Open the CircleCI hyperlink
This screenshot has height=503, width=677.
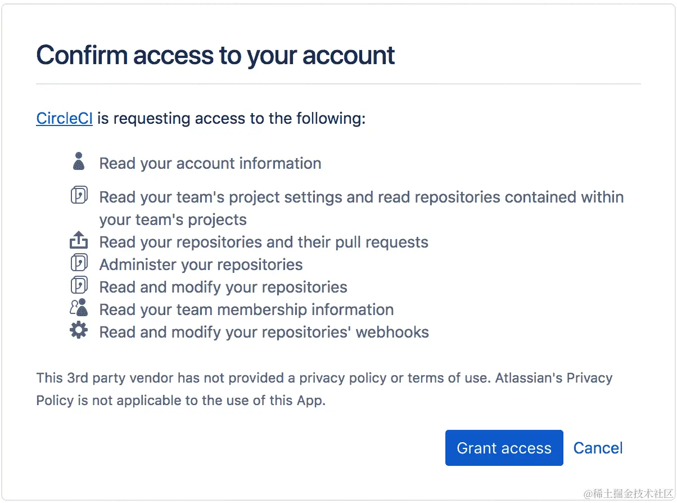click(x=64, y=119)
